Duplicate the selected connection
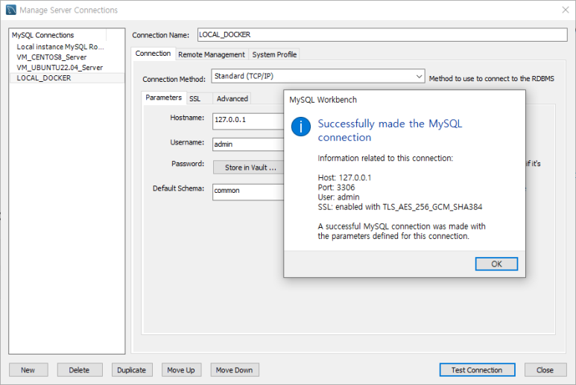Screen dimensions: 576x385 (x=131, y=370)
